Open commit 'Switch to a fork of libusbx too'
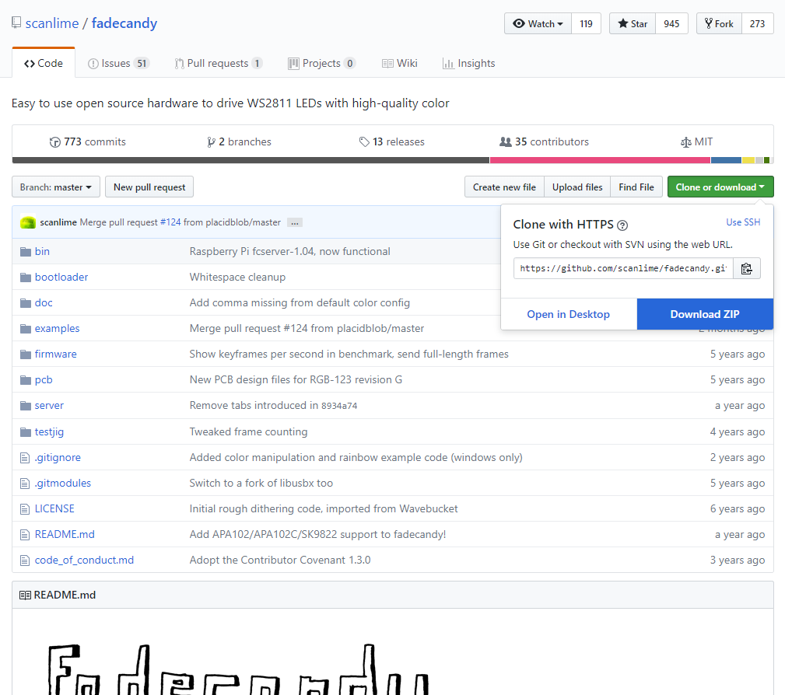Viewport: 785px width, 695px height. (261, 484)
